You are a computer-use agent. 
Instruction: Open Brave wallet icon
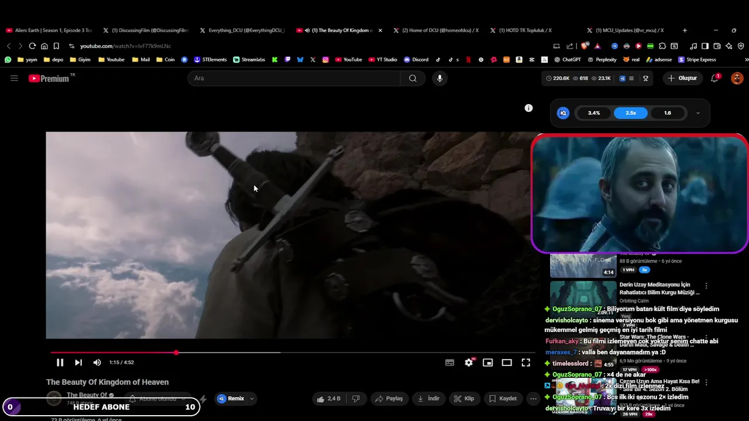coord(717,46)
